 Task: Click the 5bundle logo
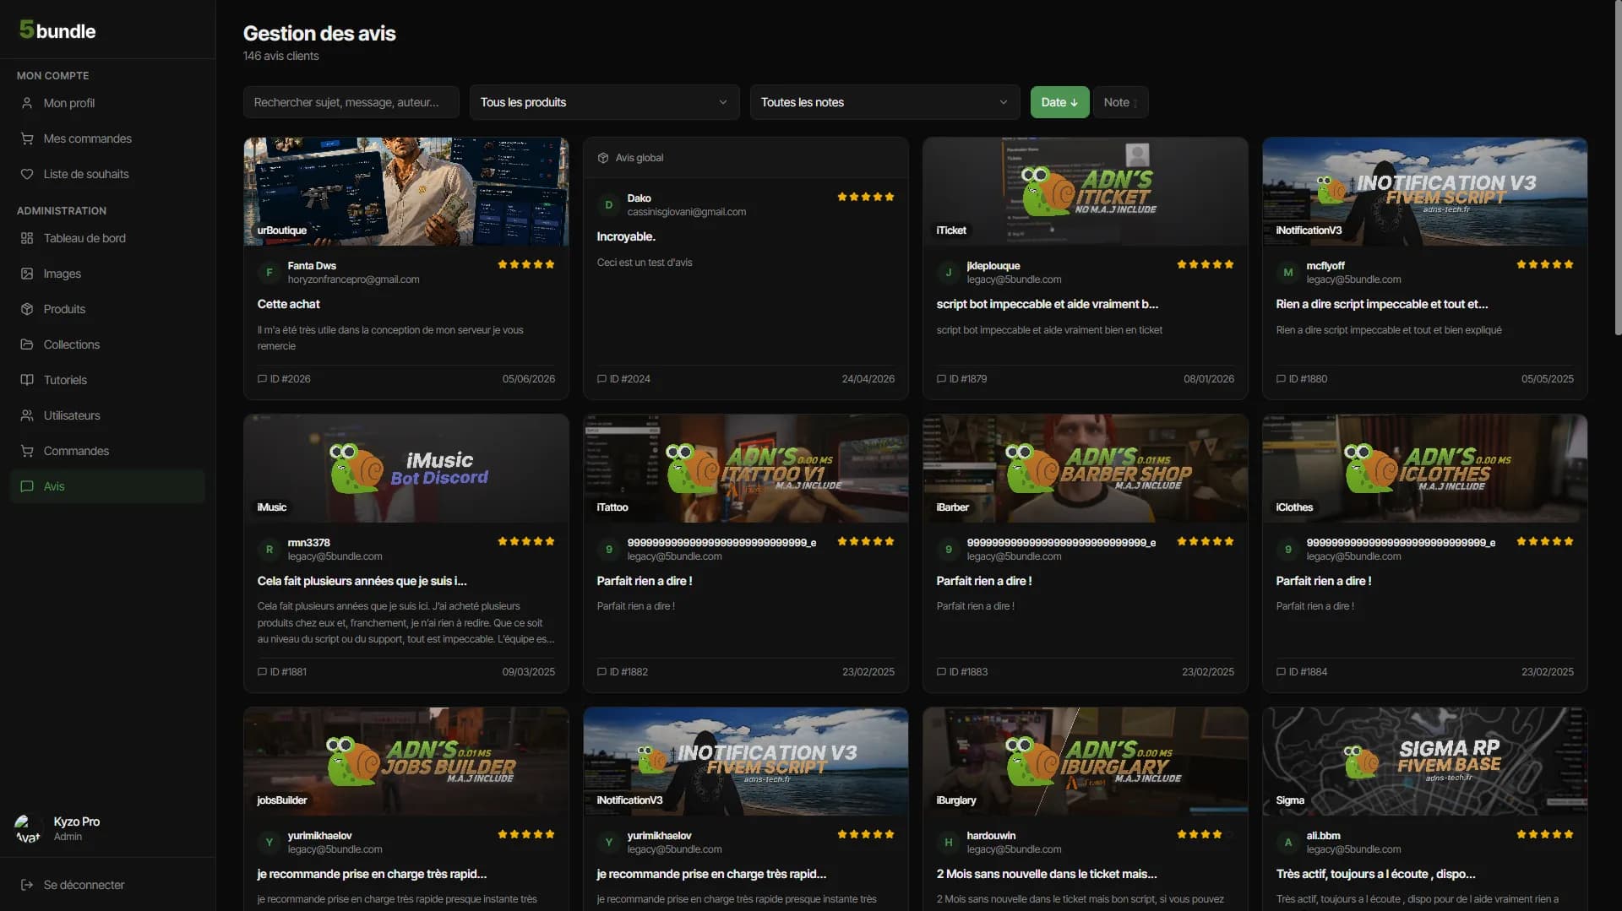coord(57,30)
